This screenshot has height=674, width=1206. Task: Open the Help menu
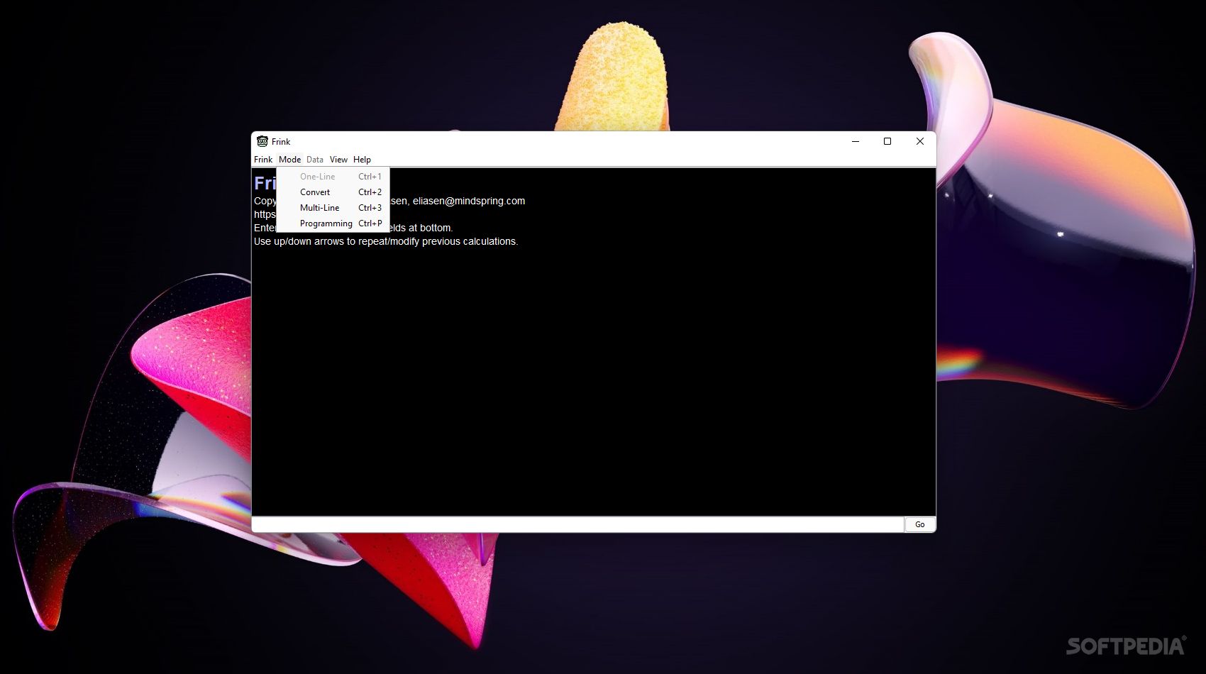362,160
